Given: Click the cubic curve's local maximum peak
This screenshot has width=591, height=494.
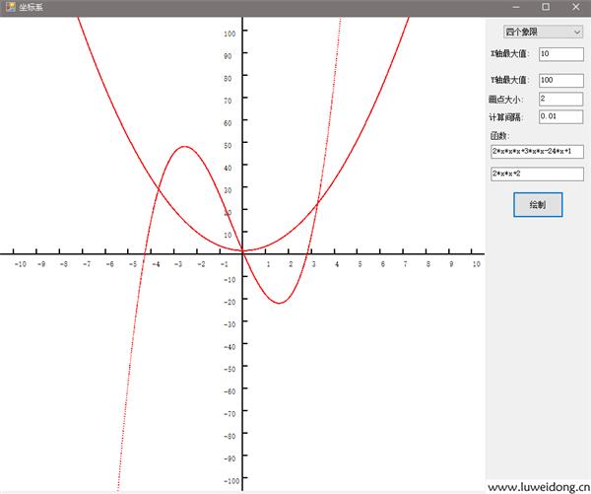Looking at the screenshot, I should click(x=183, y=147).
